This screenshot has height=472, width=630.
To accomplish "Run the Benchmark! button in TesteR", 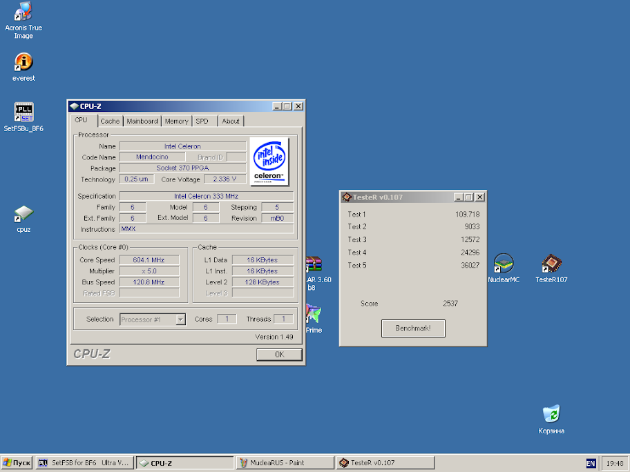I will (x=413, y=328).
